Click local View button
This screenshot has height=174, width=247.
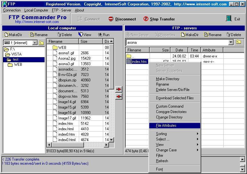tap(85, 35)
